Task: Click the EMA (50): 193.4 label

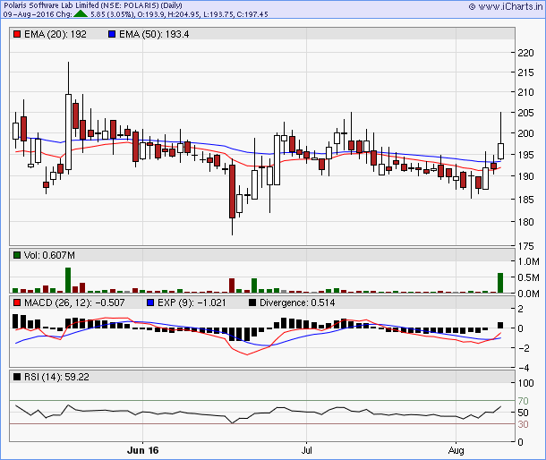Action: click(154, 34)
